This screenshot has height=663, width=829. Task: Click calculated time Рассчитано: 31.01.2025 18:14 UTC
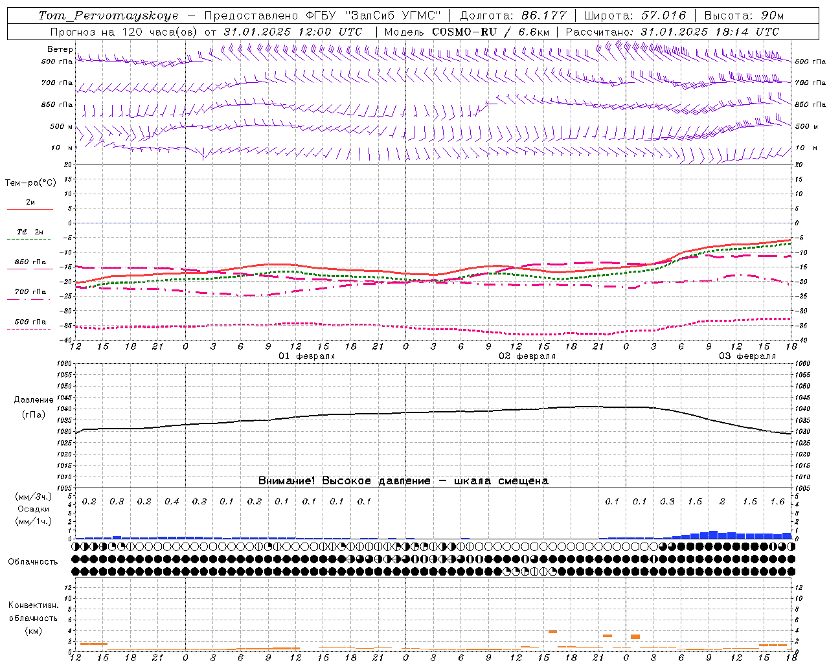tap(672, 32)
